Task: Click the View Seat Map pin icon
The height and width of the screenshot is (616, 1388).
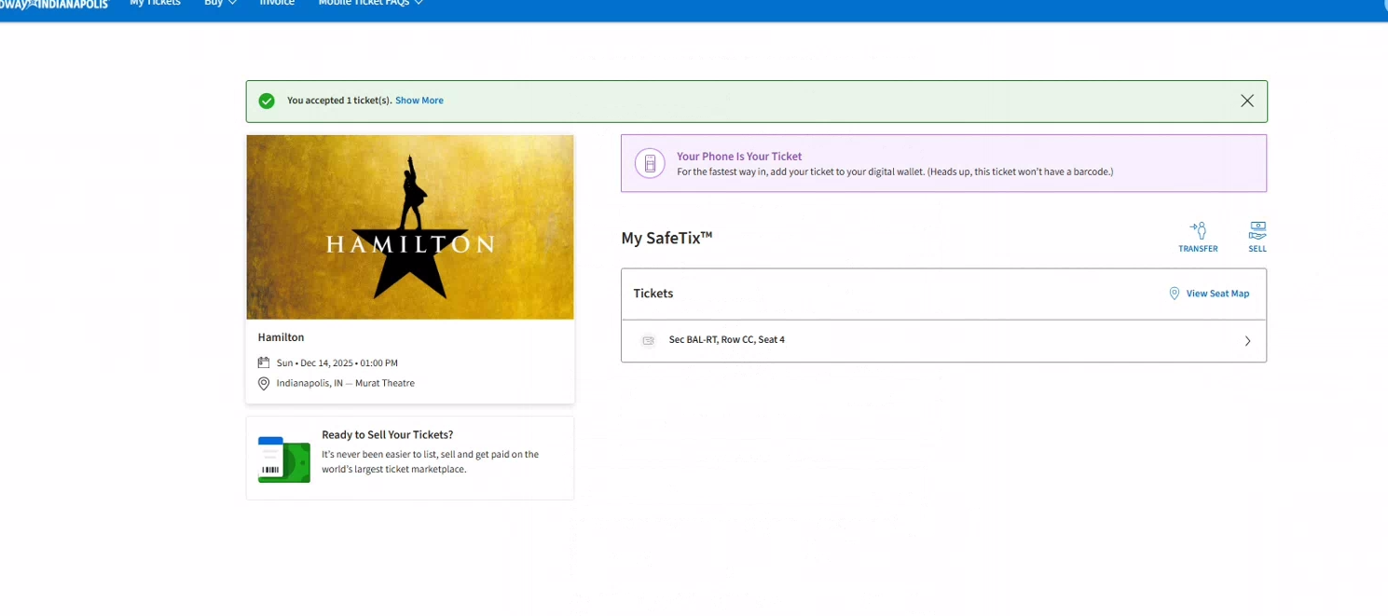Action: [1175, 294]
